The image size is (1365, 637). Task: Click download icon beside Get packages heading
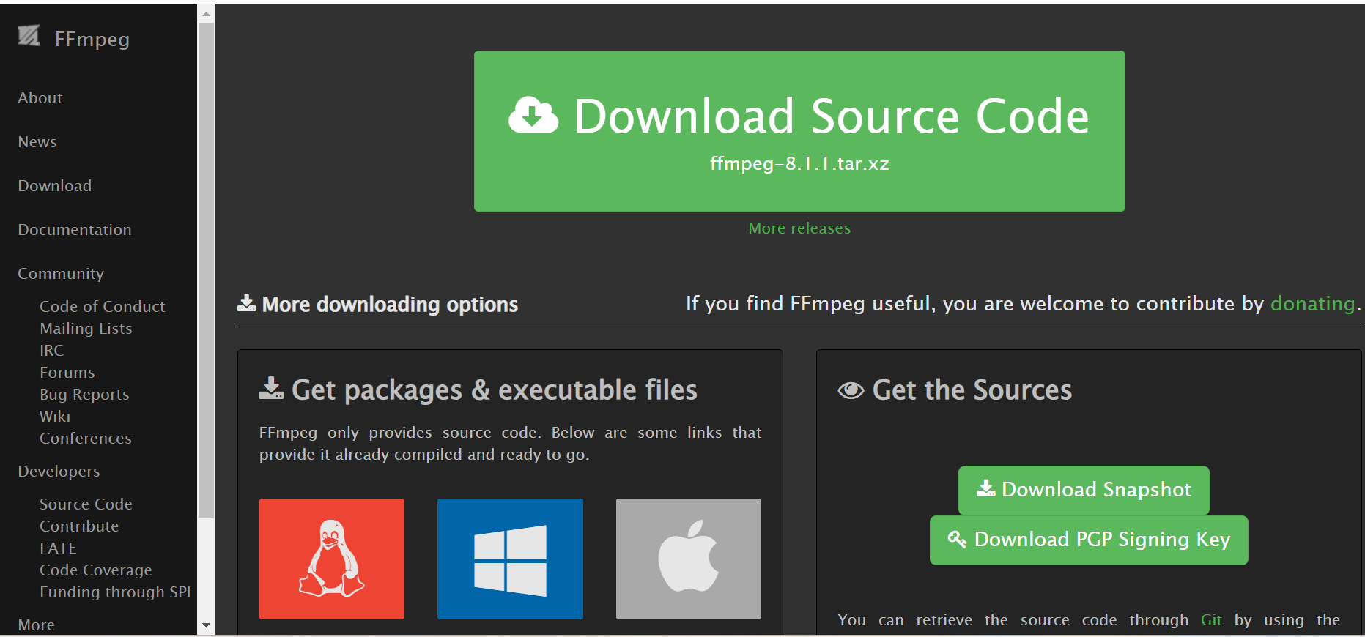(x=271, y=389)
